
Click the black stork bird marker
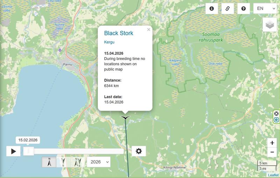pyautogui.click(x=125, y=118)
